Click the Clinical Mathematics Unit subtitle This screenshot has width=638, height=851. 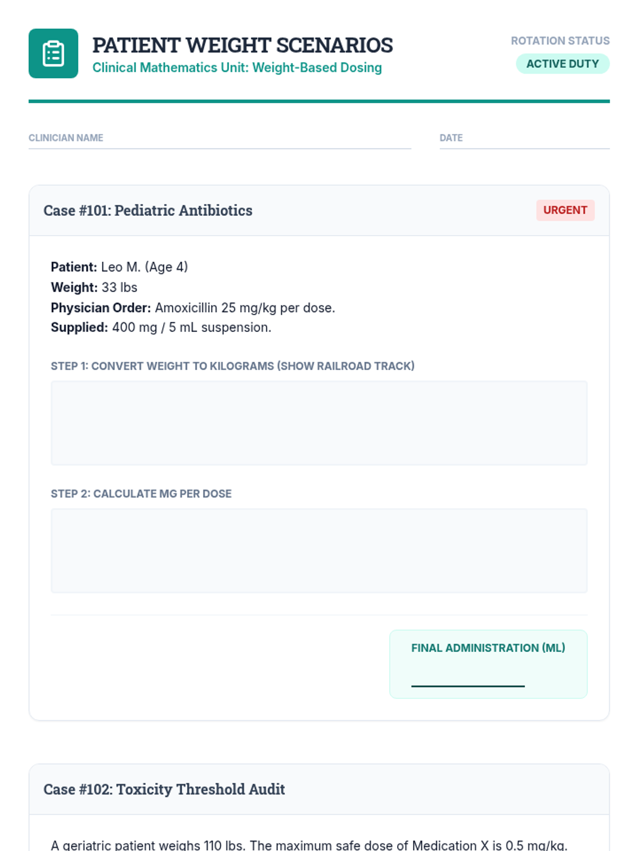pyautogui.click(x=237, y=68)
